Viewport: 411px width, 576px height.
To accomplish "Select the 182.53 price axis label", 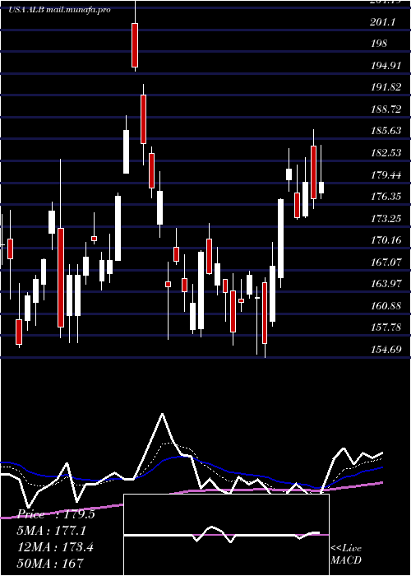I will [x=386, y=153].
